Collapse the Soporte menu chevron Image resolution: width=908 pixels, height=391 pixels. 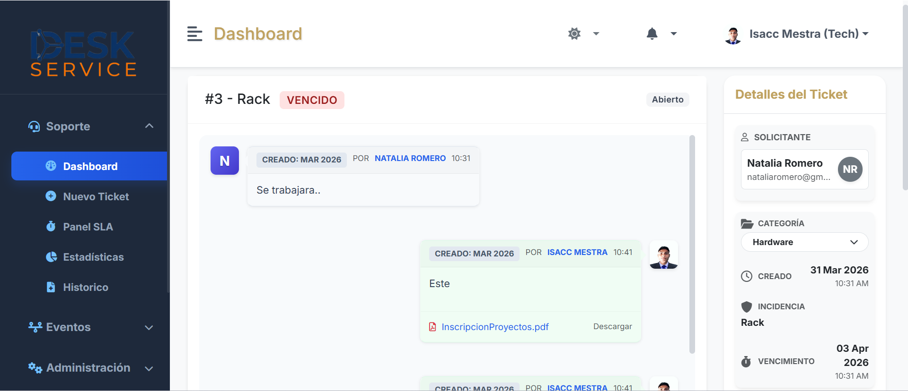[149, 126]
